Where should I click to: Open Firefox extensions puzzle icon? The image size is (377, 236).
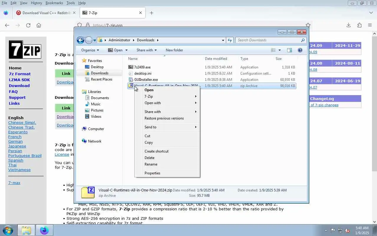point(359,25)
